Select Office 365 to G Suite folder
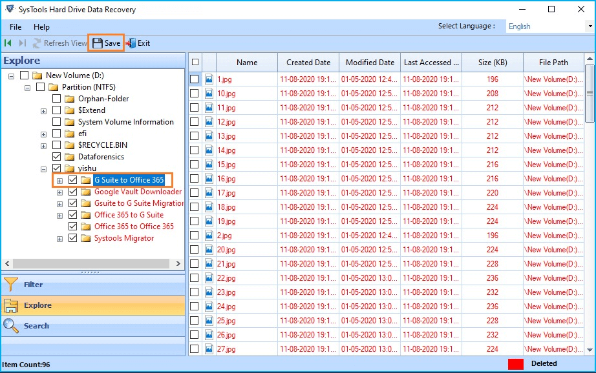Image resolution: width=596 pixels, height=373 pixels. pos(129,215)
